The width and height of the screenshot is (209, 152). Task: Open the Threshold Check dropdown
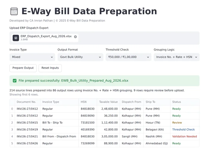point(128,57)
